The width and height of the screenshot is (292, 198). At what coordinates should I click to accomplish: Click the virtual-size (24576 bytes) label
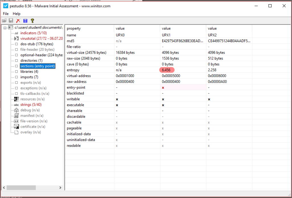pos(87,52)
